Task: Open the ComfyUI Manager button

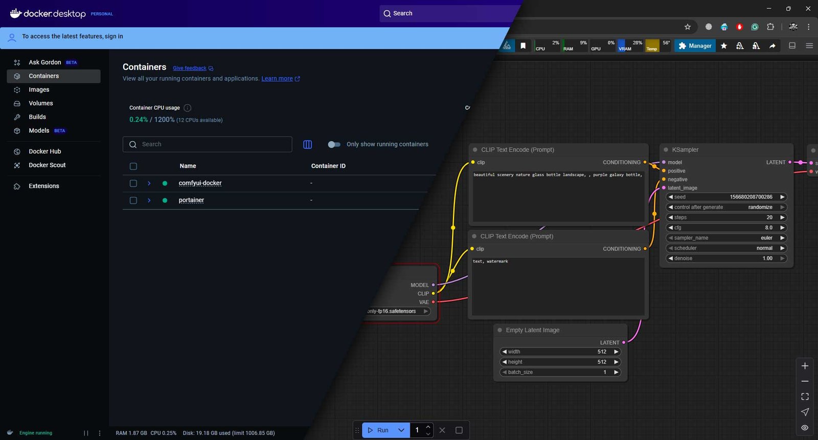Action: [695, 46]
